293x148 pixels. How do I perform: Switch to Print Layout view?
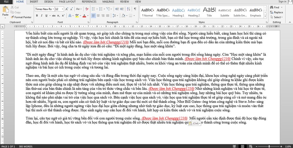pyautogui.click(x=243, y=146)
